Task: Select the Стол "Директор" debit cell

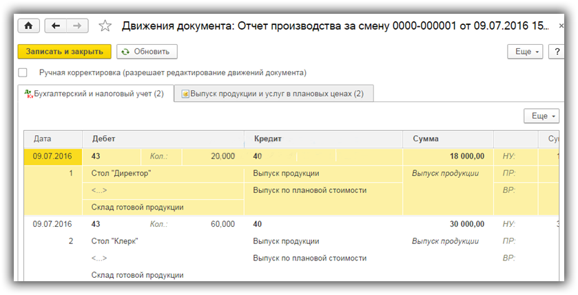Action: [121, 174]
